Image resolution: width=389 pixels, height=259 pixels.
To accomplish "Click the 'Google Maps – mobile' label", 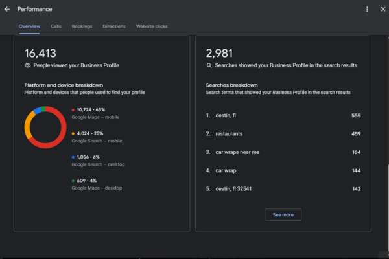I will 95,117.
